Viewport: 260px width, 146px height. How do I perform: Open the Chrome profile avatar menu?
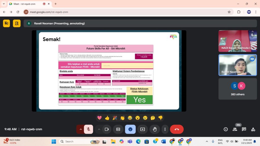point(249,12)
